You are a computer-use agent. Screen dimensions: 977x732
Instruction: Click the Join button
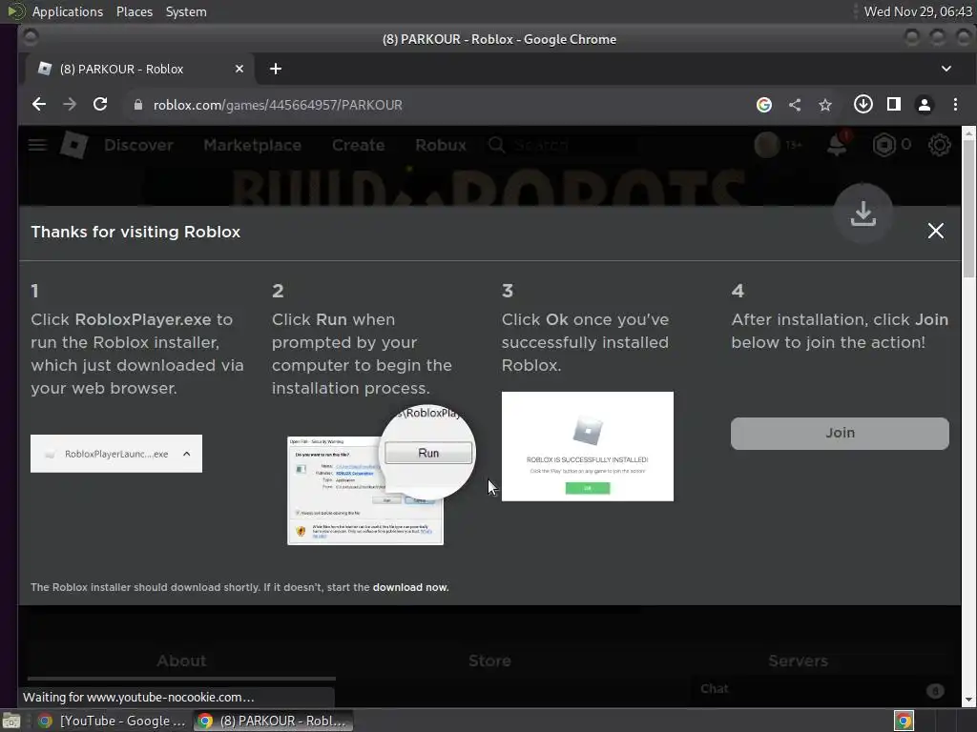(x=840, y=434)
